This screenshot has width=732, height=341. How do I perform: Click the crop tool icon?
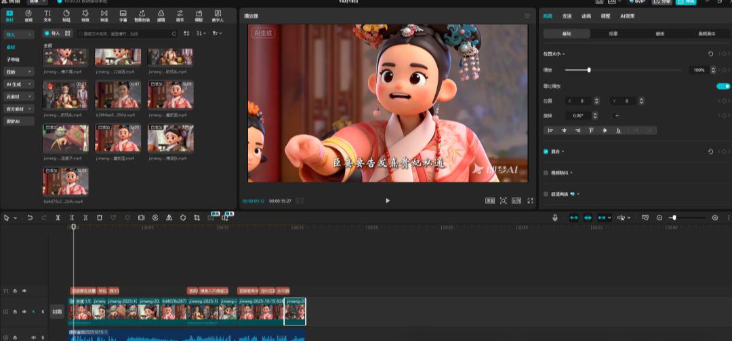coord(197,218)
